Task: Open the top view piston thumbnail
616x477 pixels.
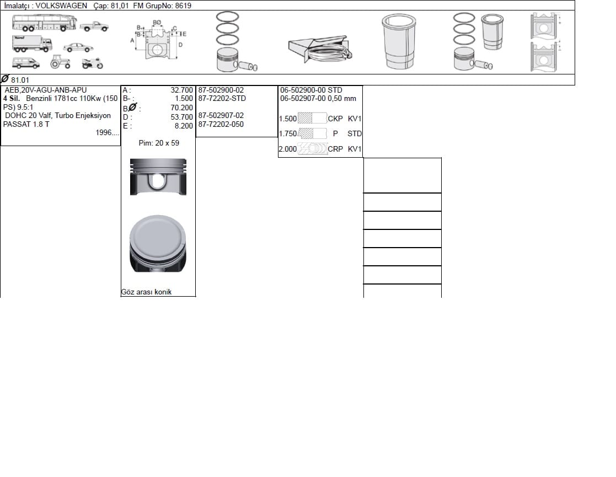Action: pos(158,244)
